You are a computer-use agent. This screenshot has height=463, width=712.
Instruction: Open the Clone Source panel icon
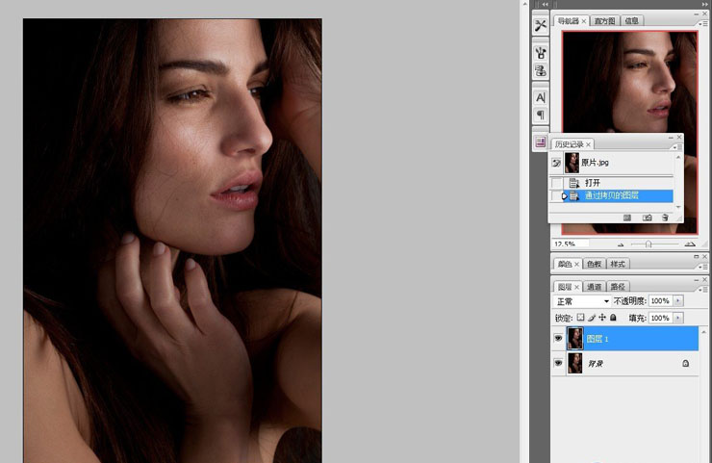[541, 71]
